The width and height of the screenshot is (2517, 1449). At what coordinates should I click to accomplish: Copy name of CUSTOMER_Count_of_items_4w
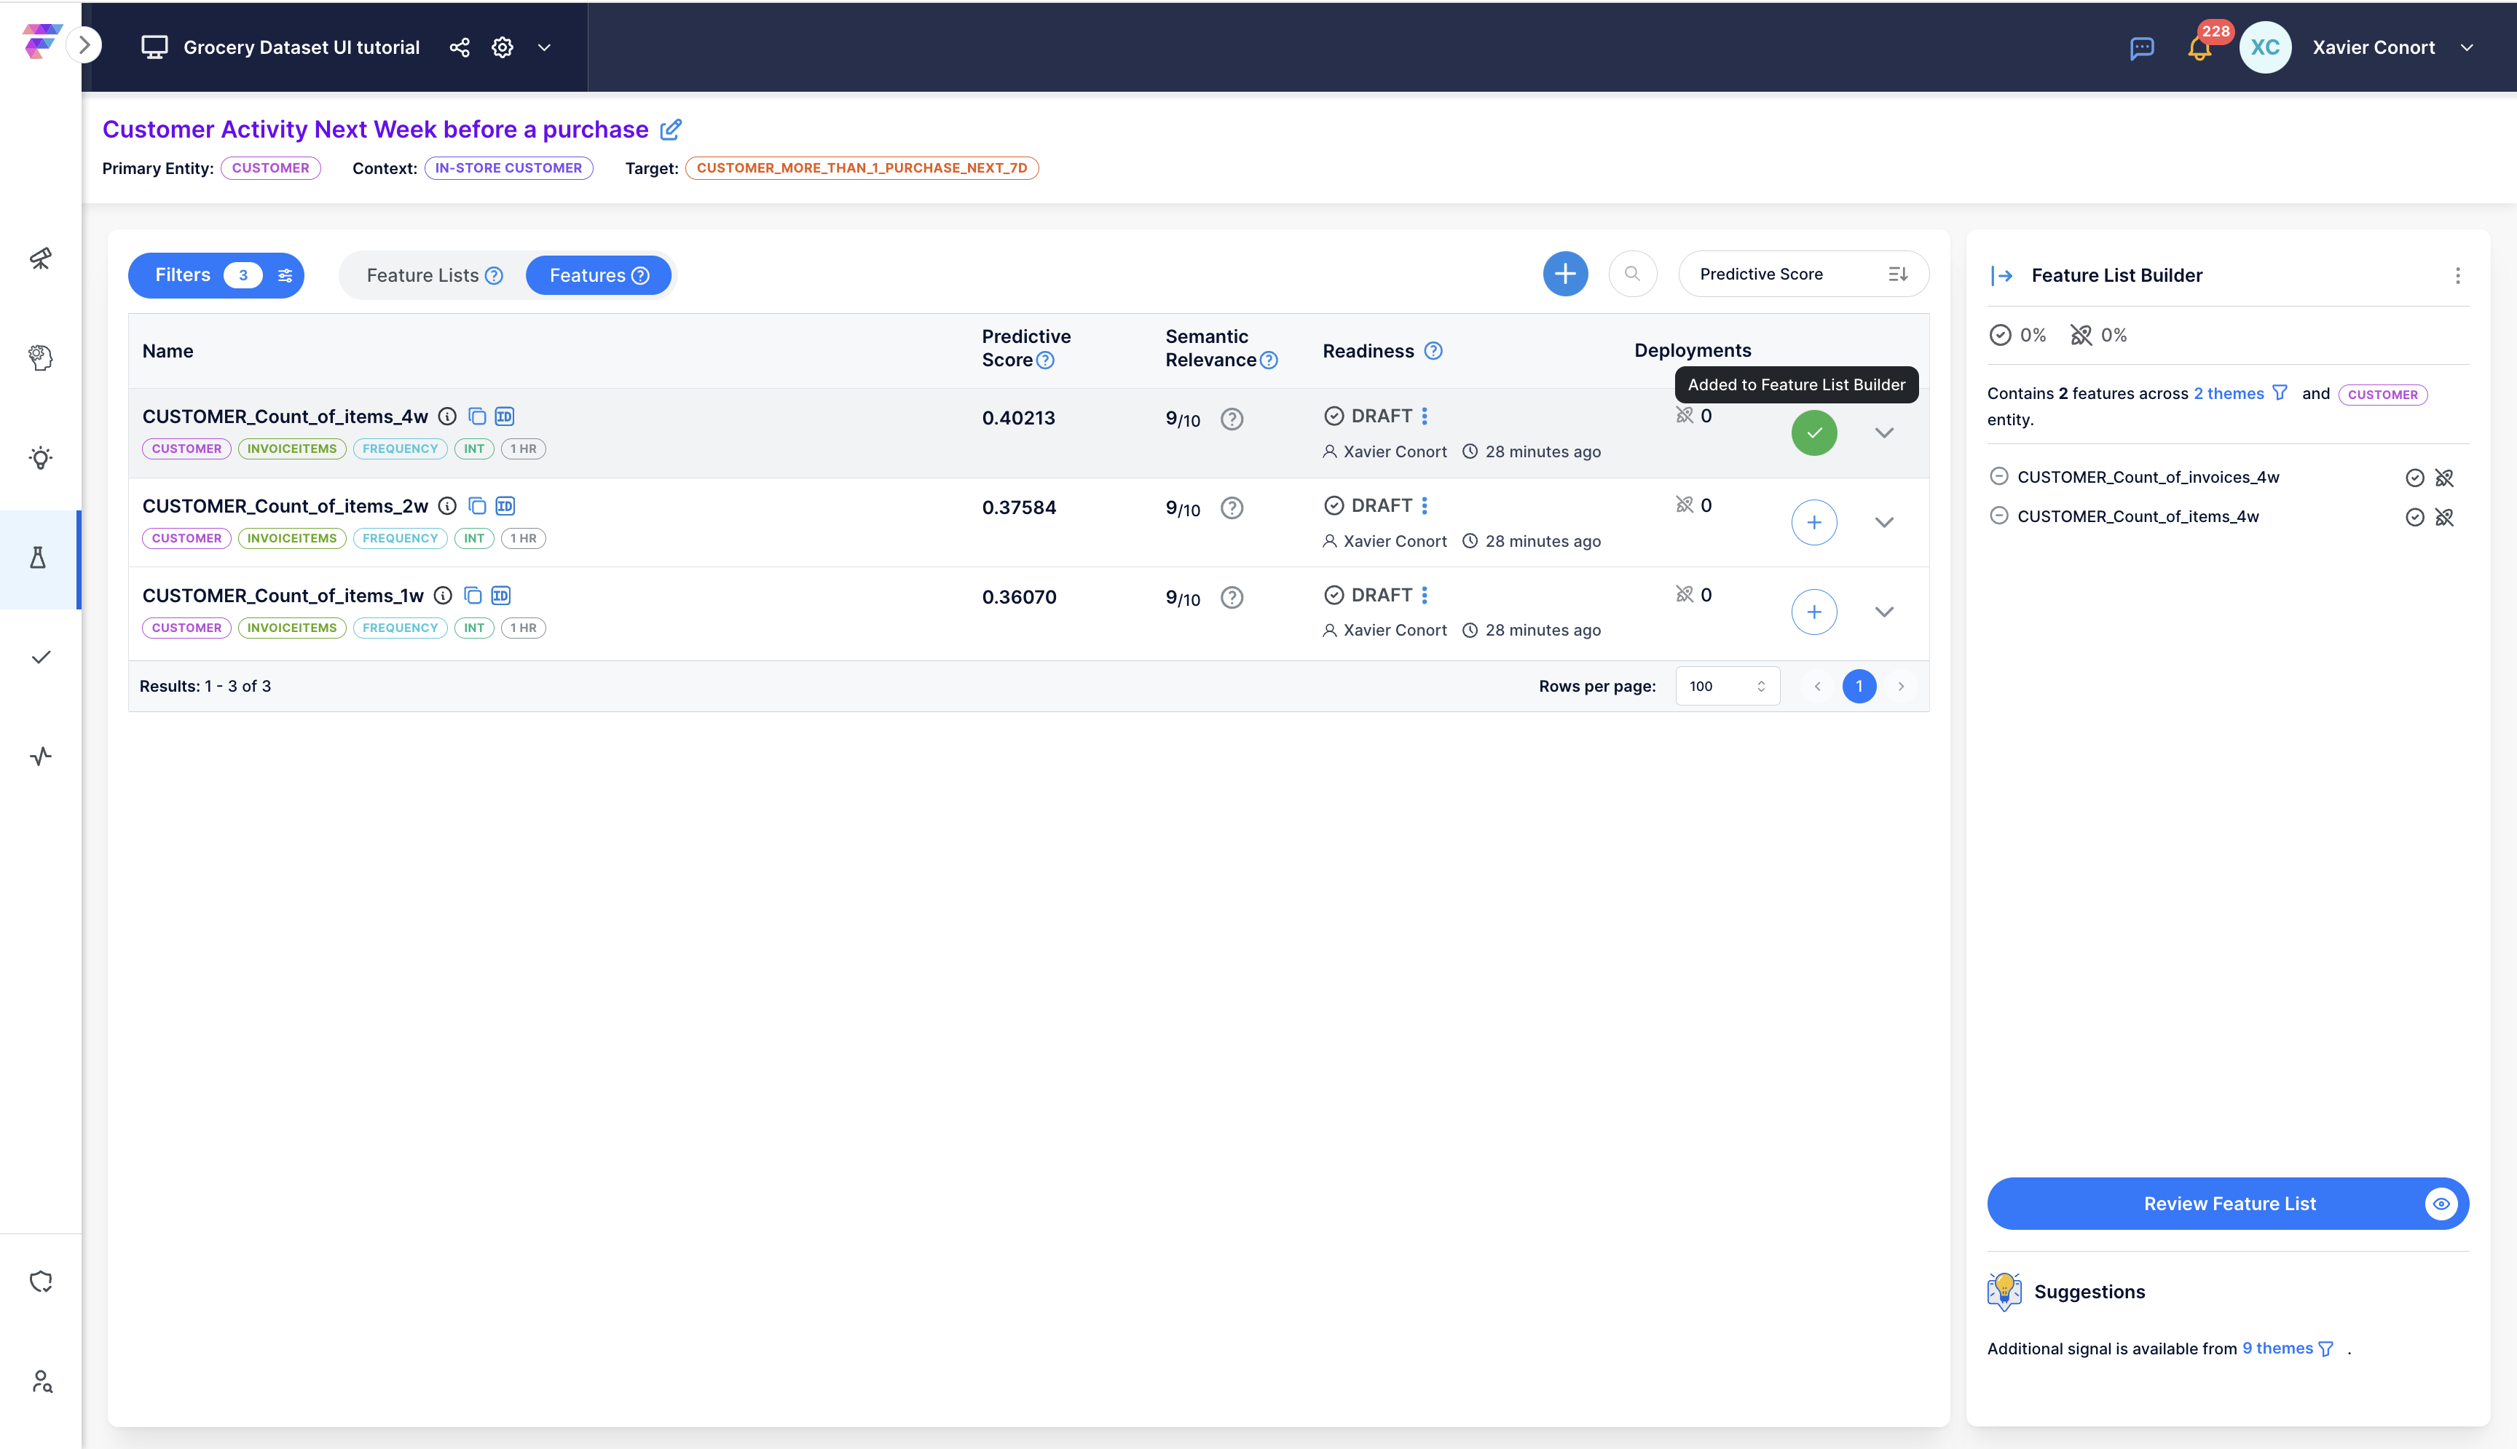(478, 416)
